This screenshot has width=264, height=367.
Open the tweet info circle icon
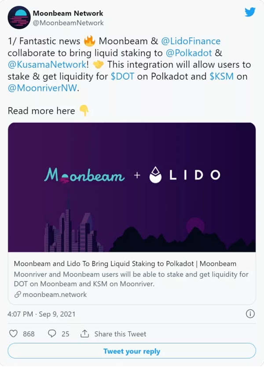click(x=250, y=314)
